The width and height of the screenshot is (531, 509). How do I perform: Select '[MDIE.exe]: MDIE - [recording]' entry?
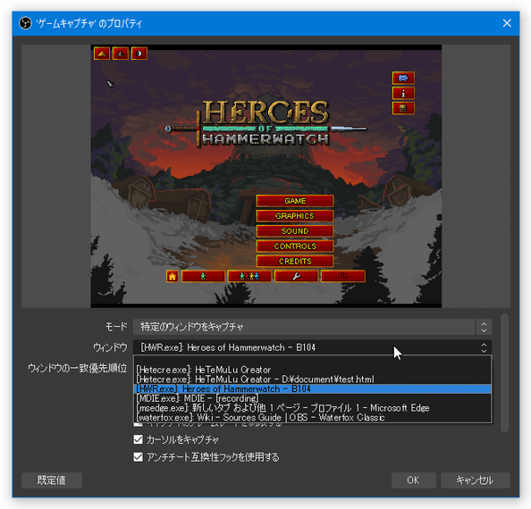(x=313, y=398)
